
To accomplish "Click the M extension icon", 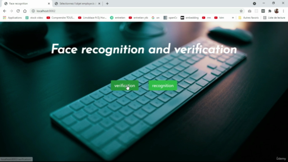I will (x=263, y=11).
